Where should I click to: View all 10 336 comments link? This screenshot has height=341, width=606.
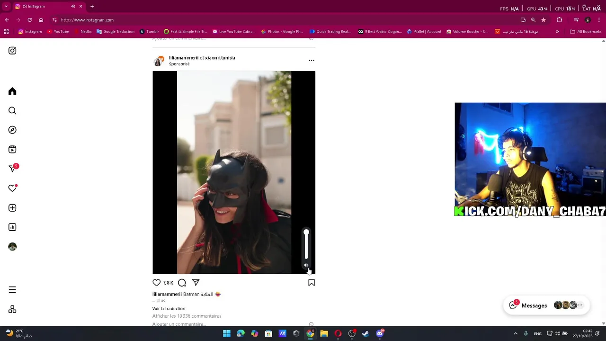pyautogui.click(x=187, y=316)
